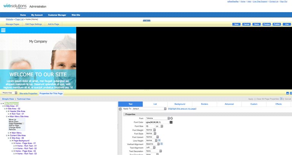Switch to the Background properties tab
This screenshot has width=292, height=155.
point(180,104)
